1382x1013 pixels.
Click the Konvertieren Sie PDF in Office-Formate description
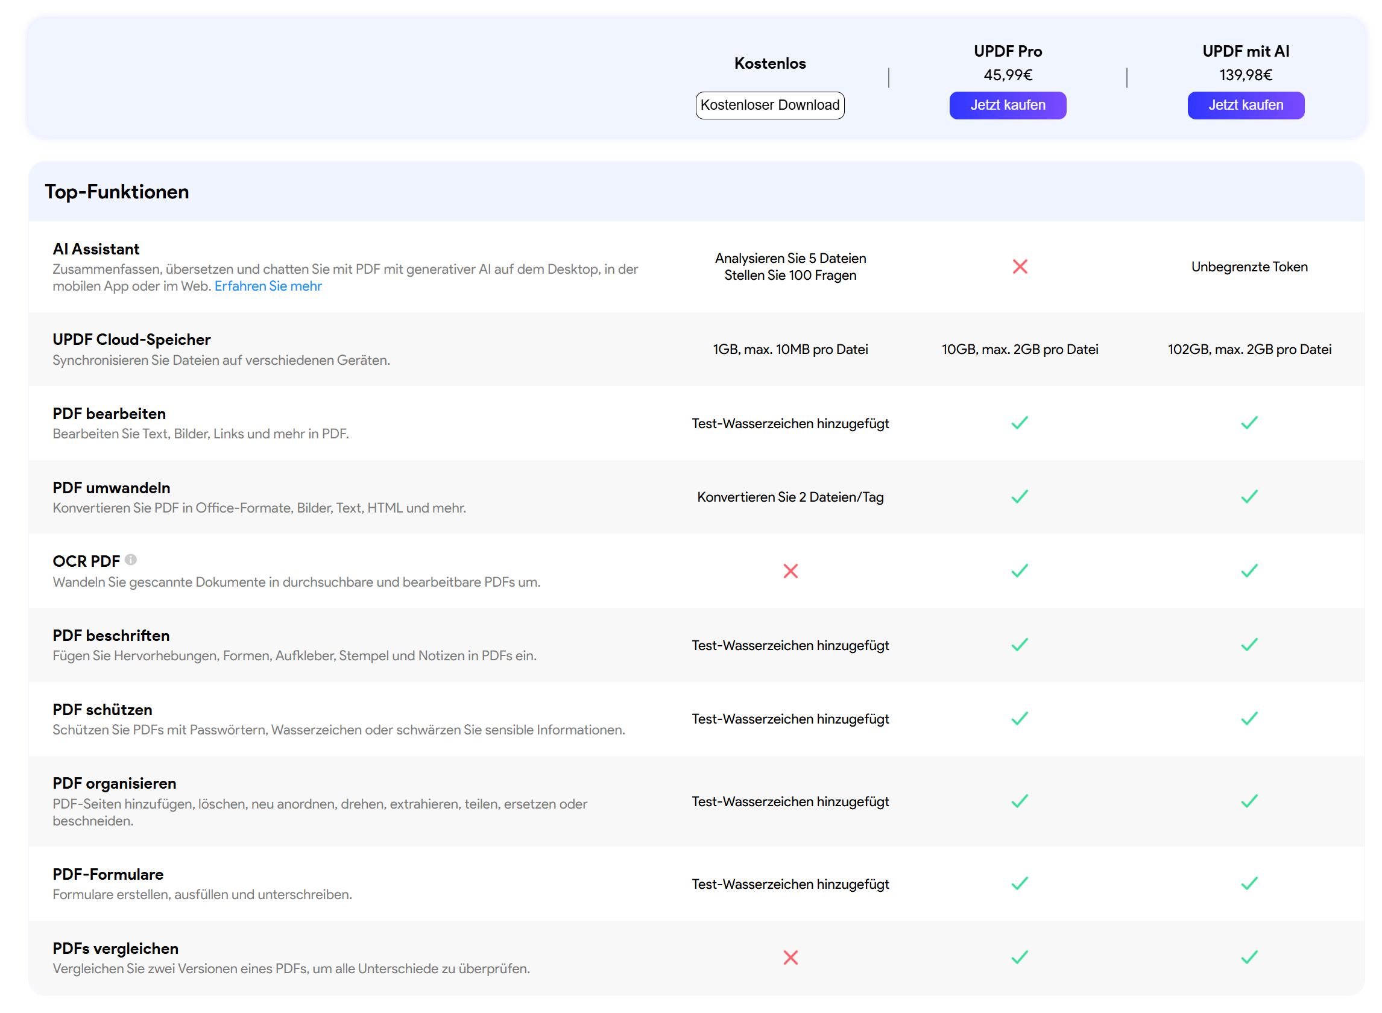(x=259, y=508)
